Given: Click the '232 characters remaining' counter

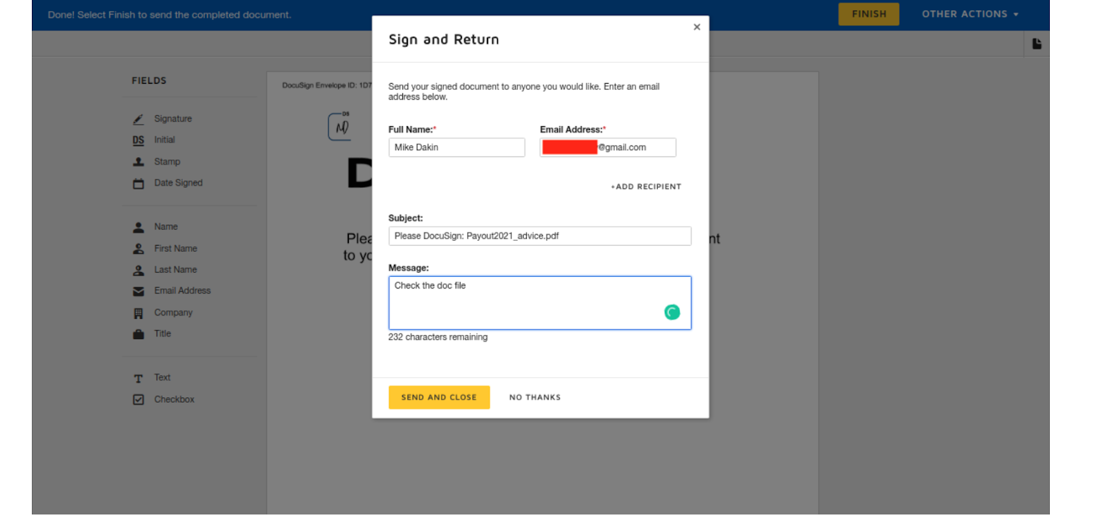Looking at the screenshot, I should click(x=438, y=338).
